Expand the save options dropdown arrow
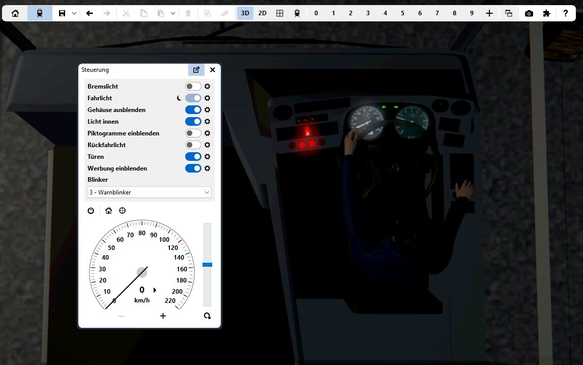This screenshot has width=583, height=365. 74,13
